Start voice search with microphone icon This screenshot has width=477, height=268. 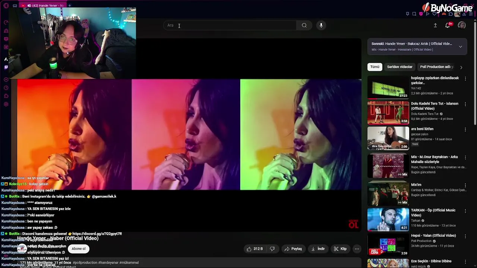click(x=321, y=25)
